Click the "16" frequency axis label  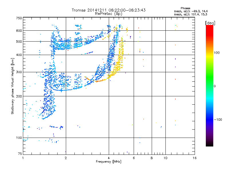pos(195,158)
